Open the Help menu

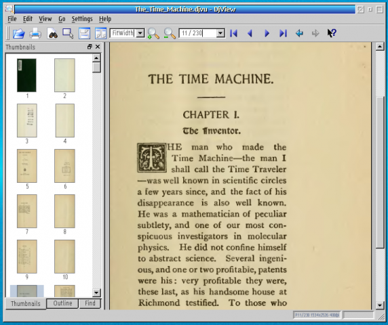(x=105, y=19)
